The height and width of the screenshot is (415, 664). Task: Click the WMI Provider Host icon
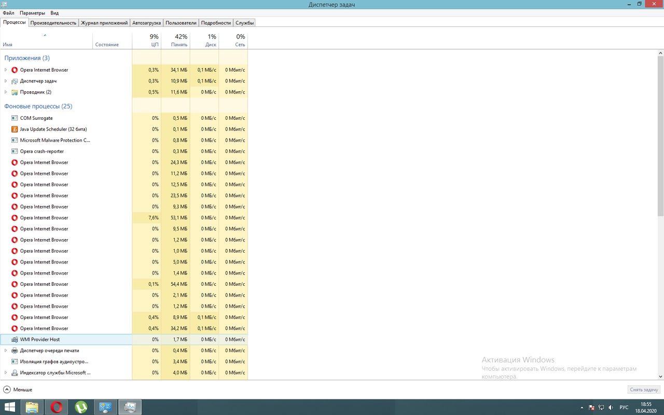(15, 339)
